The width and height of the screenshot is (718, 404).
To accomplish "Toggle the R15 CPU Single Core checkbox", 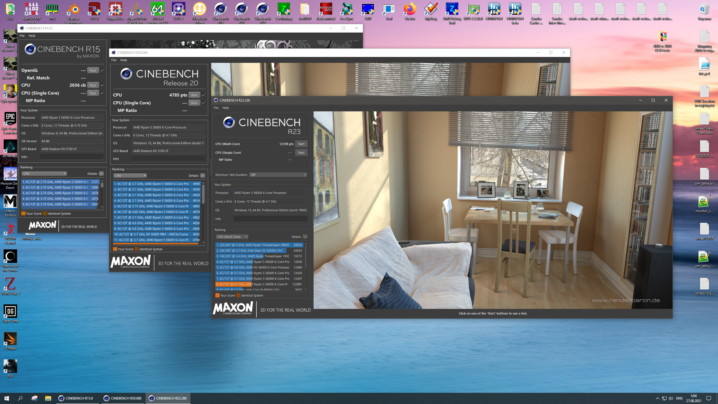I will pyautogui.click(x=103, y=93).
